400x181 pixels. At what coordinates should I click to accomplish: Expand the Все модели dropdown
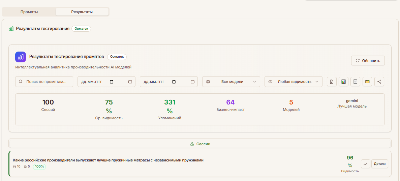click(x=231, y=82)
